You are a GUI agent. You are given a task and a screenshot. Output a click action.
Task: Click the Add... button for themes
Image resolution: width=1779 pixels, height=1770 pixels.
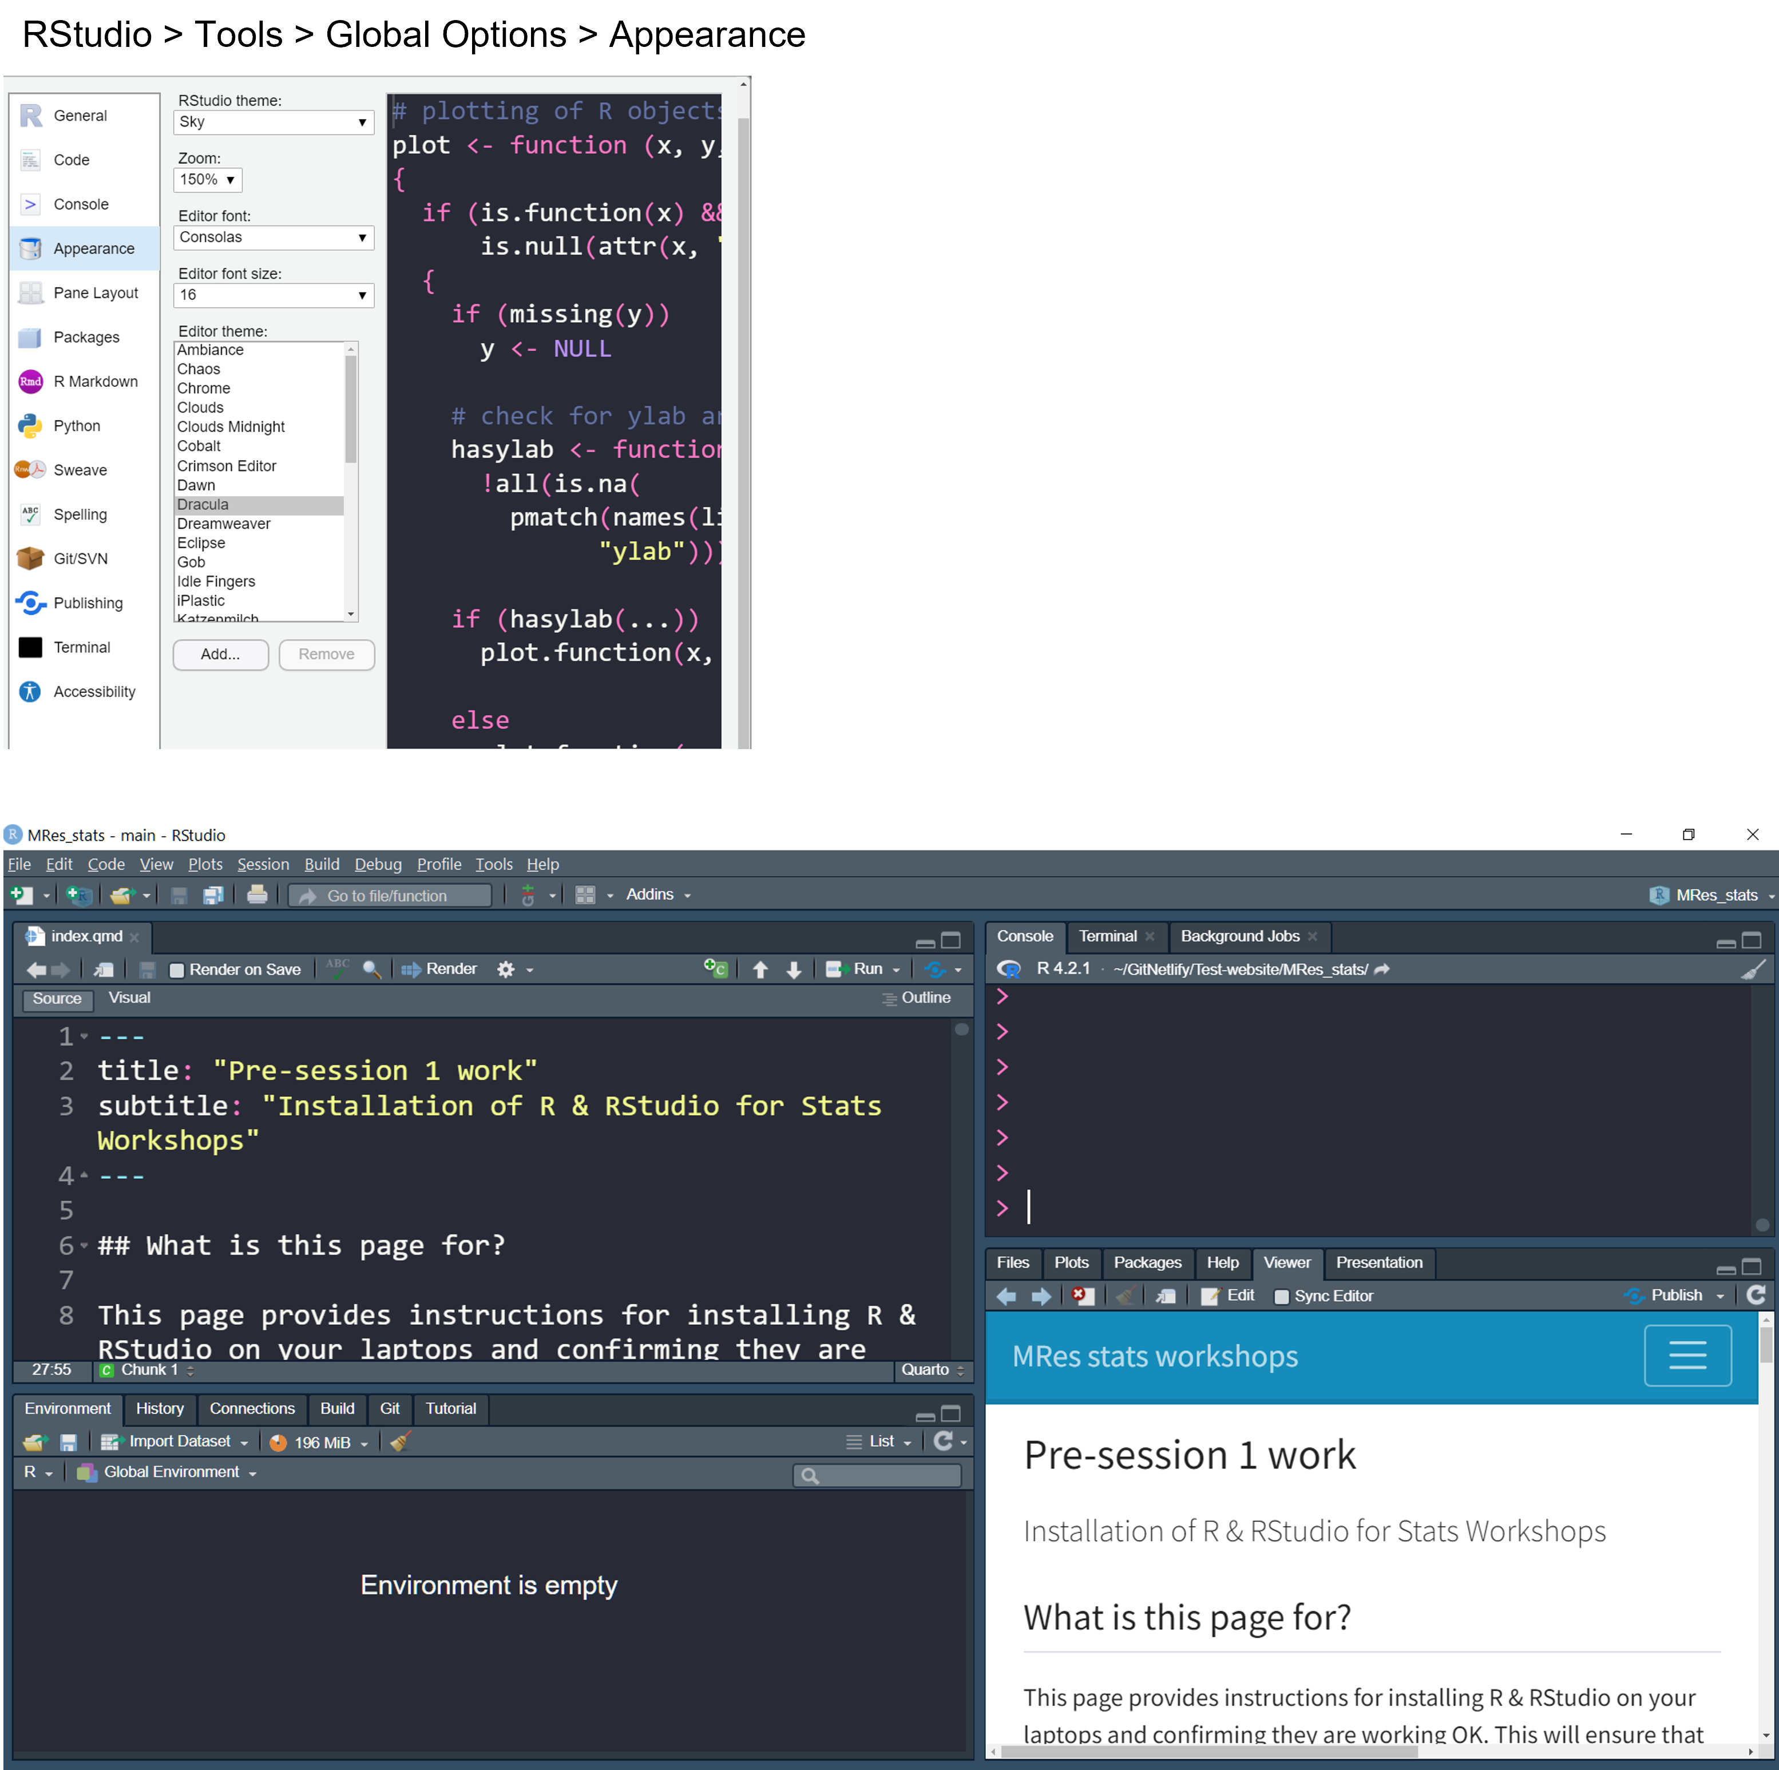click(221, 655)
